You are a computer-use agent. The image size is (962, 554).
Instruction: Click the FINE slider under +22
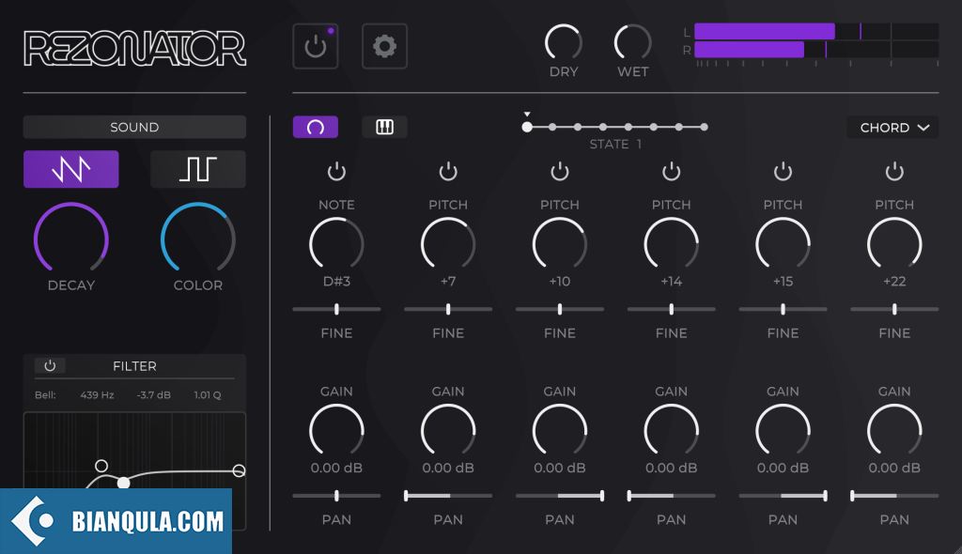(894, 309)
